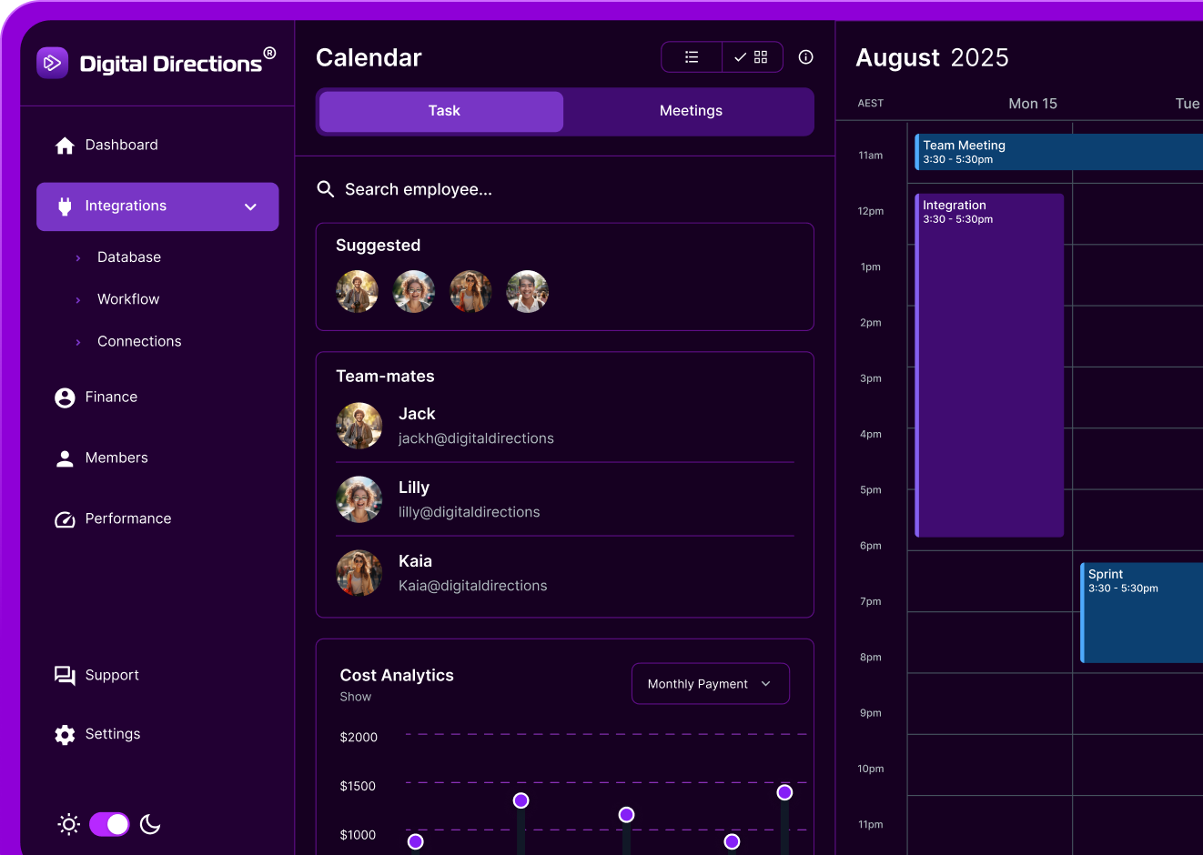
Task: Select the Meetings tab
Action: (690, 111)
